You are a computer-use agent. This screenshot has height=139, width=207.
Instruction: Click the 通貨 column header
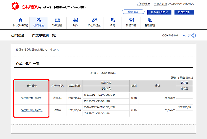[x=134, y=86]
